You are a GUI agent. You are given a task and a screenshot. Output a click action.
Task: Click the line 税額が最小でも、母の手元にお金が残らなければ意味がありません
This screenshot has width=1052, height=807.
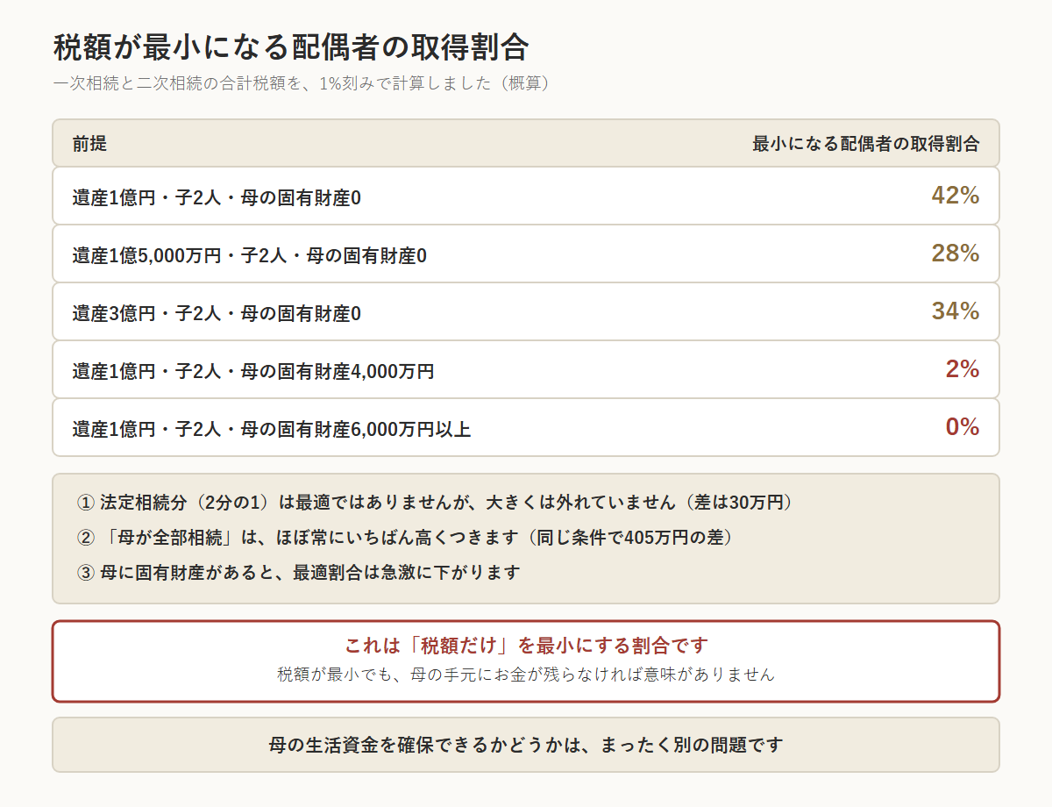[526, 675]
